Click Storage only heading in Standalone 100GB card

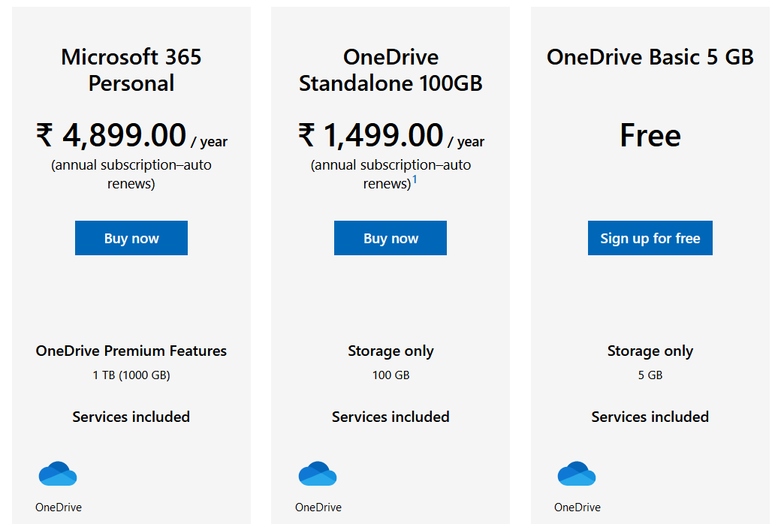(391, 351)
